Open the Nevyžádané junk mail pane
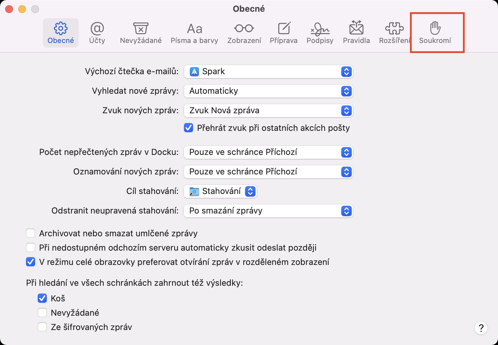This screenshot has width=498, height=345. point(140,33)
